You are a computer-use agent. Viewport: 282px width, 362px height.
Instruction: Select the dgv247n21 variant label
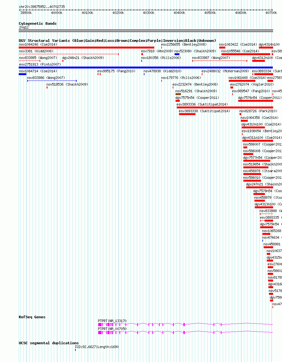click(x=264, y=184)
